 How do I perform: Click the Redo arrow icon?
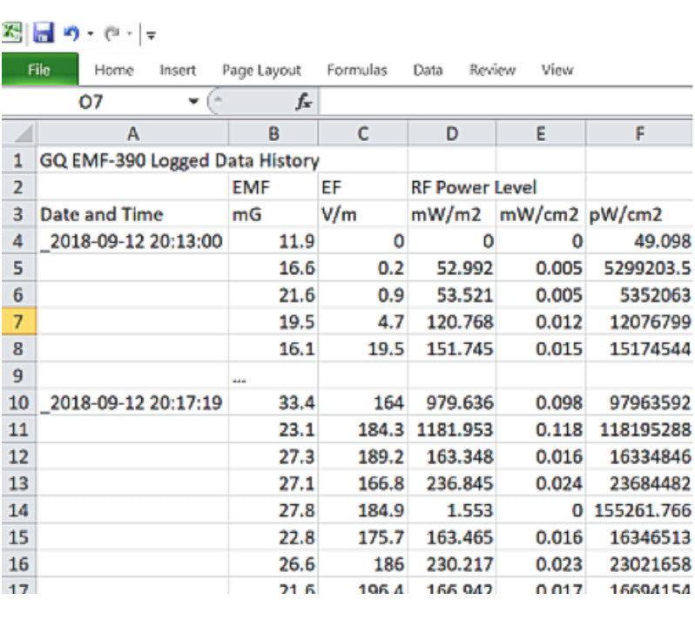coord(109,35)
